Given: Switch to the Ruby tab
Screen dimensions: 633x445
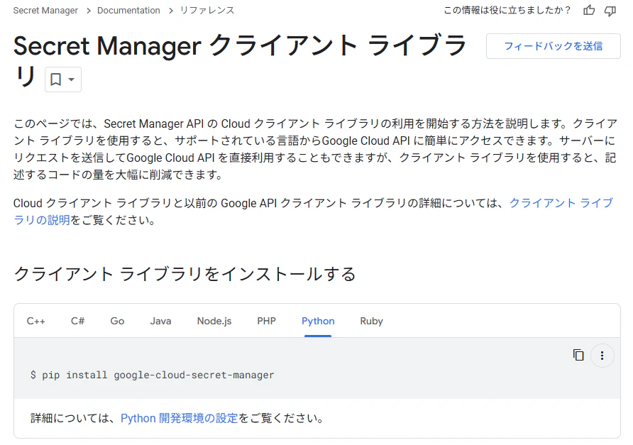Looking at the screenshot, I should pos(371,321).
